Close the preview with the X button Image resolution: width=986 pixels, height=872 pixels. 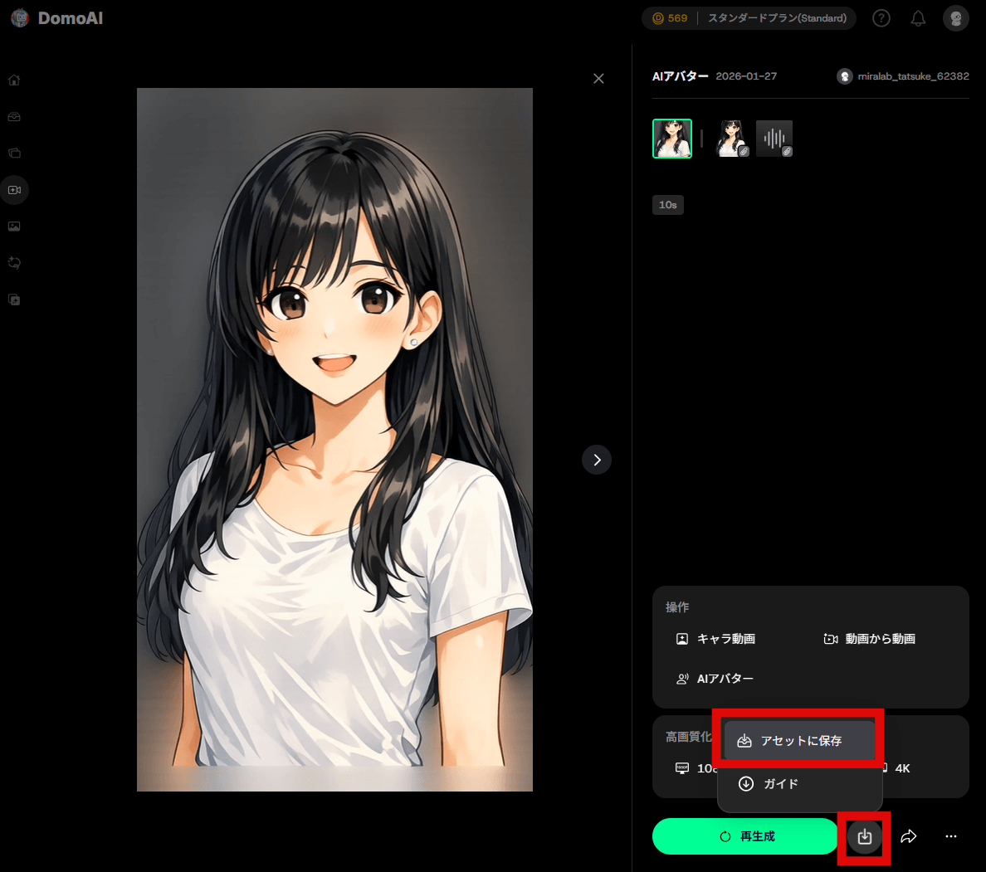pyautogui.click(x=598, y=79)
